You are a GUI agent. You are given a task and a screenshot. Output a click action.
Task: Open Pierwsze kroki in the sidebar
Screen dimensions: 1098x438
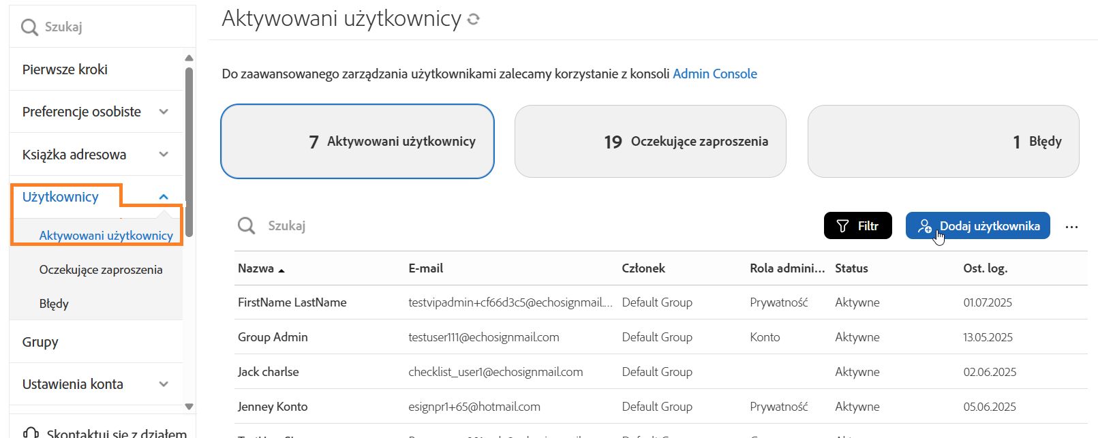[65, 69]
